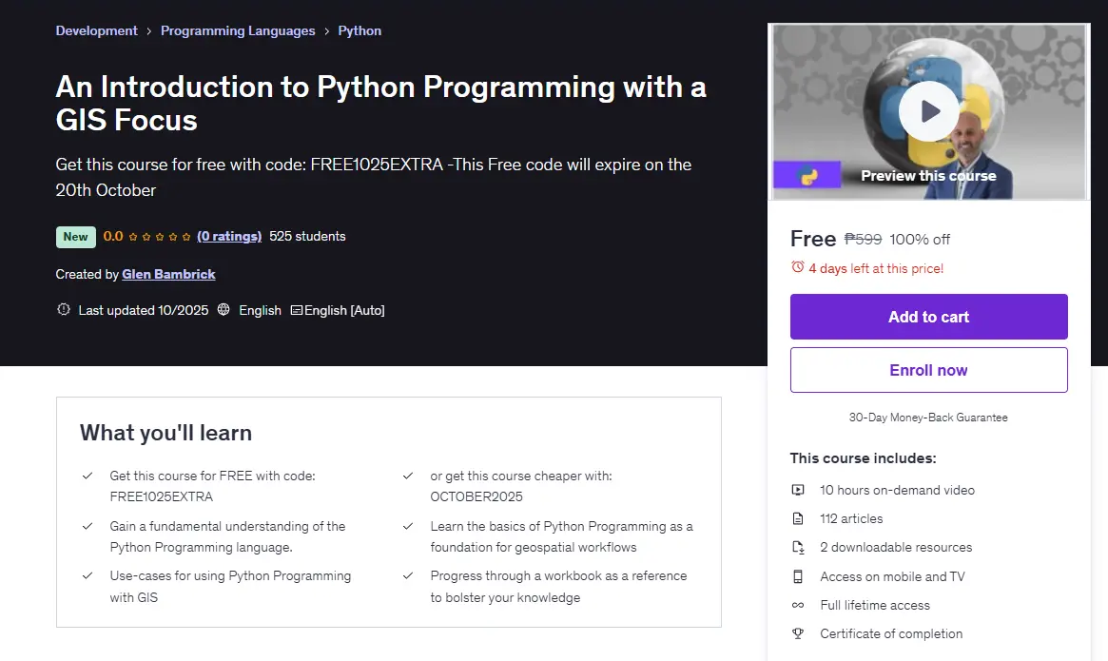Click the closed captions icon
1108x661 pixels.
(x=297, y=310)
